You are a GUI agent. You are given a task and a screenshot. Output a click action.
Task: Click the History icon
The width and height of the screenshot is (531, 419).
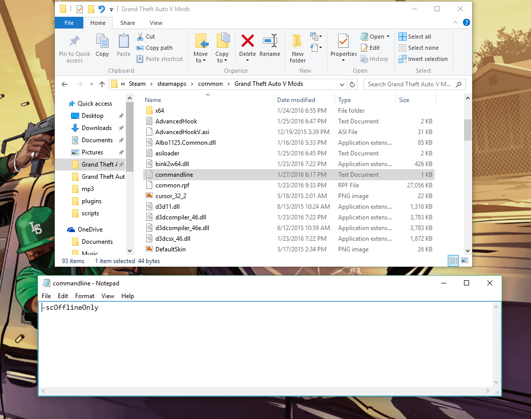coord(364,59)
